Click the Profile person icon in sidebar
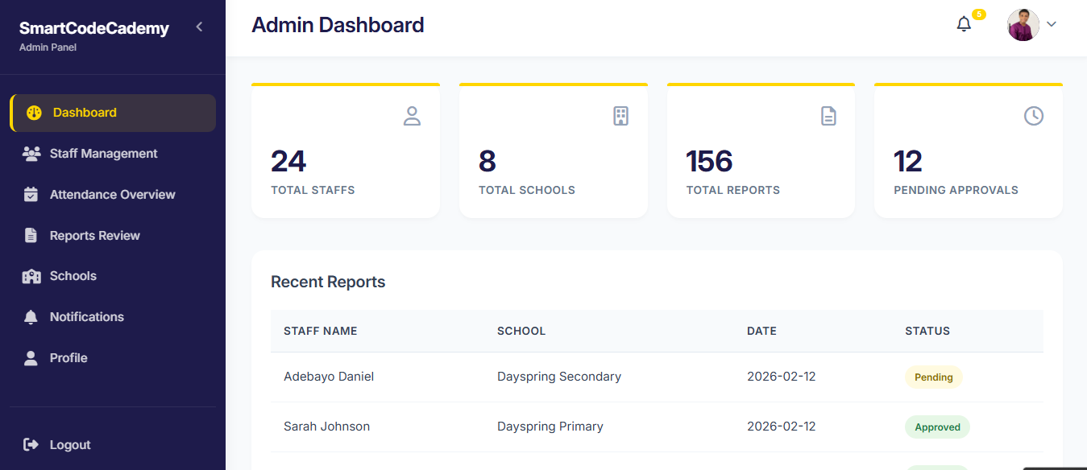Image resolution: width=1087 pixels, height=470 pixels. tap(31, 358)
